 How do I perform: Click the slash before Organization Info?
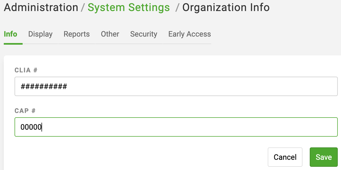[177, 8]
